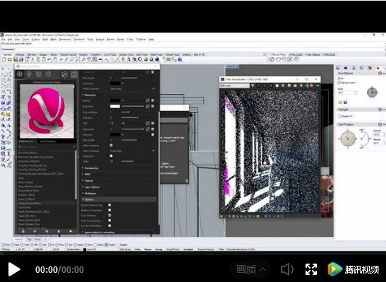The image size is (386, 282).
Task: Select the Materials tab icon in Asset Editor
Action: [20, 74]
